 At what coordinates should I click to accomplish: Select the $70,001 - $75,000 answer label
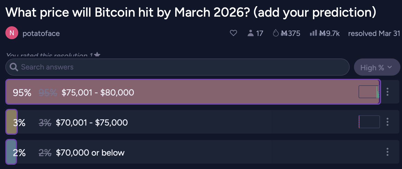pyautogui.click(x=92, y=123)
